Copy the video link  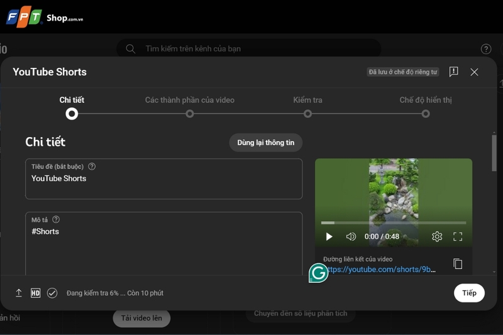[458, 264]
